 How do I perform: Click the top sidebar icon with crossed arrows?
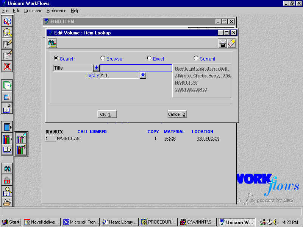(7, 21)
